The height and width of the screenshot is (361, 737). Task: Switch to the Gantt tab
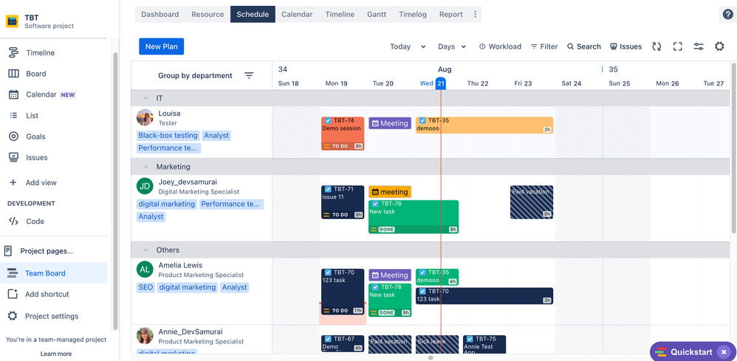[x=377, y=15]
